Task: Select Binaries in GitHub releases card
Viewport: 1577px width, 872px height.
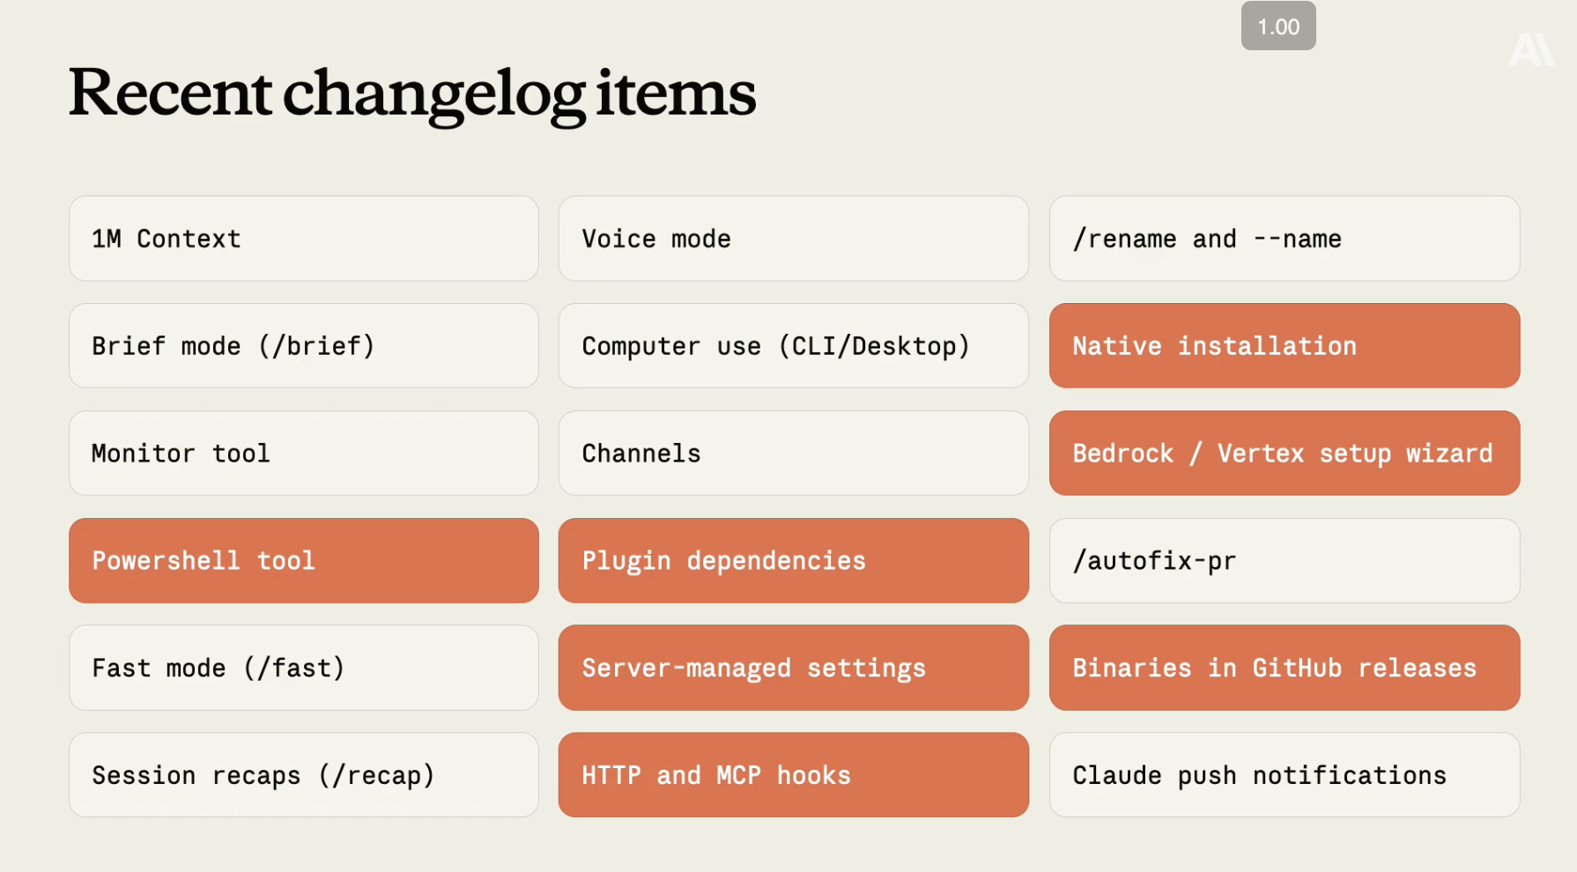Action: [x=1285, y=668]
